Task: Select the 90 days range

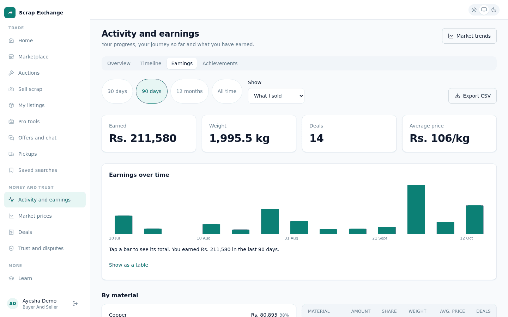Action: coord(152,91)
